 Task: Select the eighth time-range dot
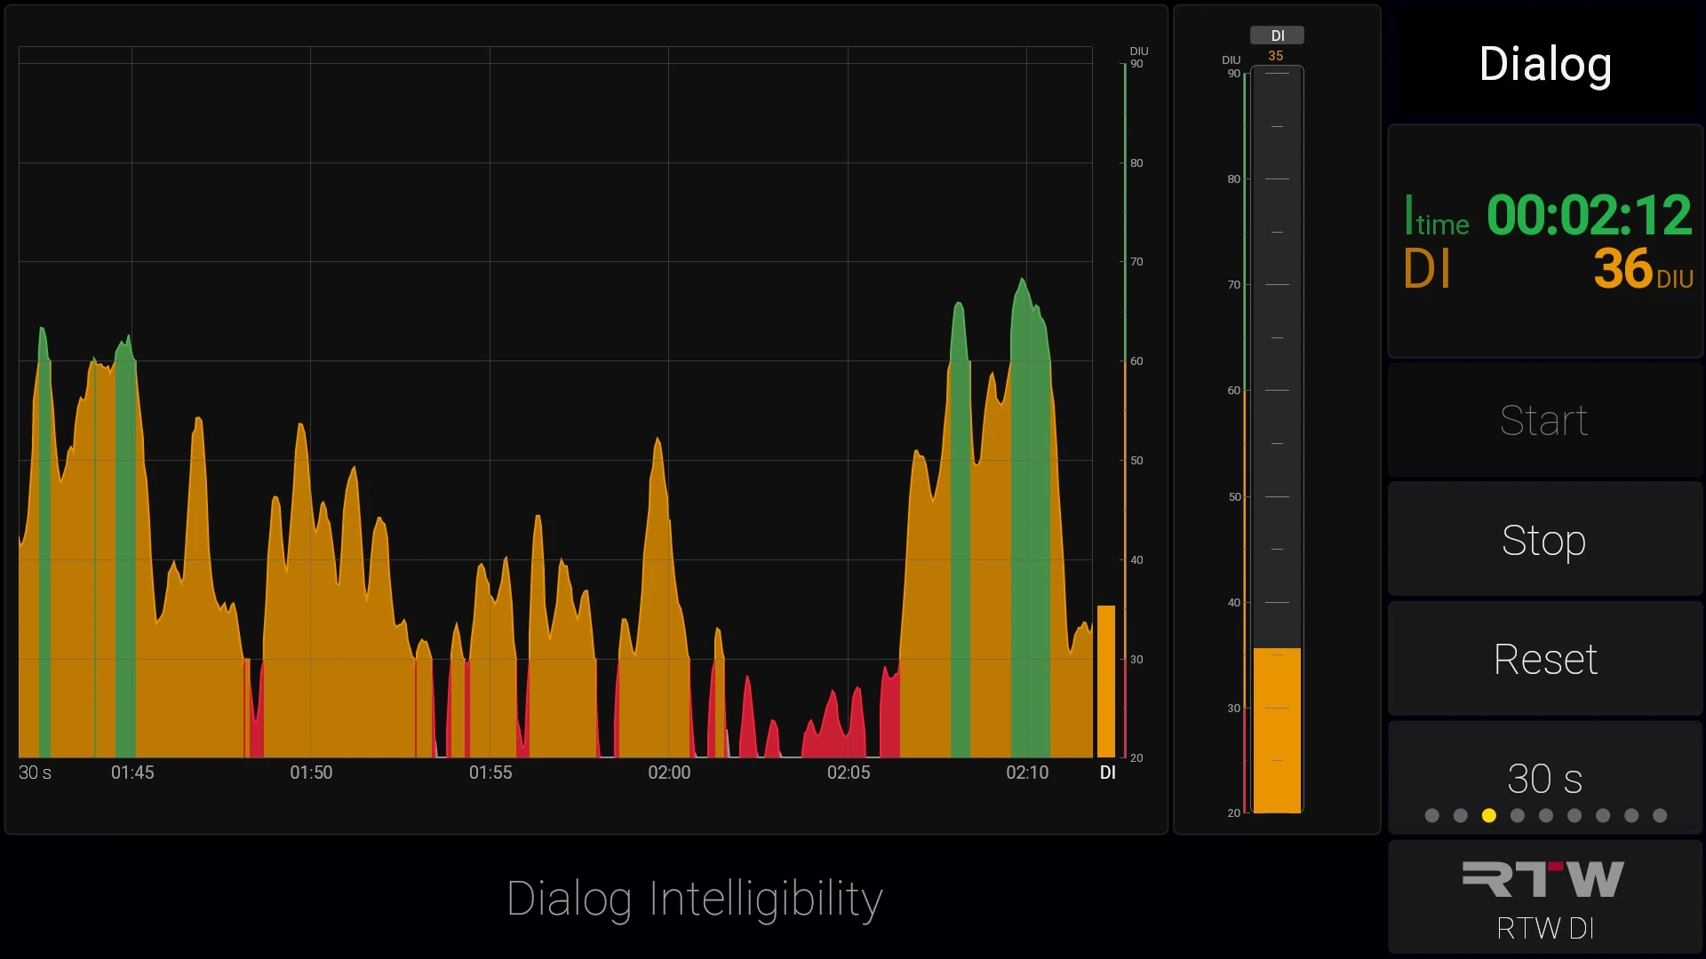[x=1631, y=815]
